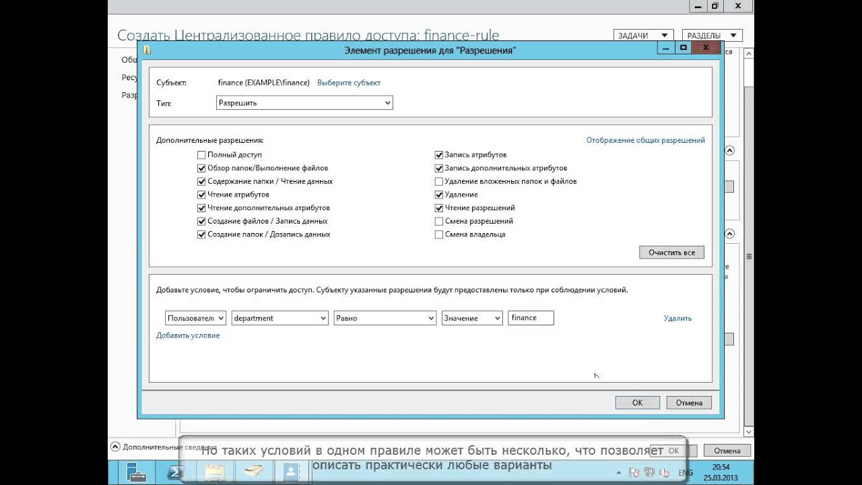The image size is (862, 485).
Task: Open the РАЗДЕЛЫ dropdown in background window
Action: coord(712,36)
